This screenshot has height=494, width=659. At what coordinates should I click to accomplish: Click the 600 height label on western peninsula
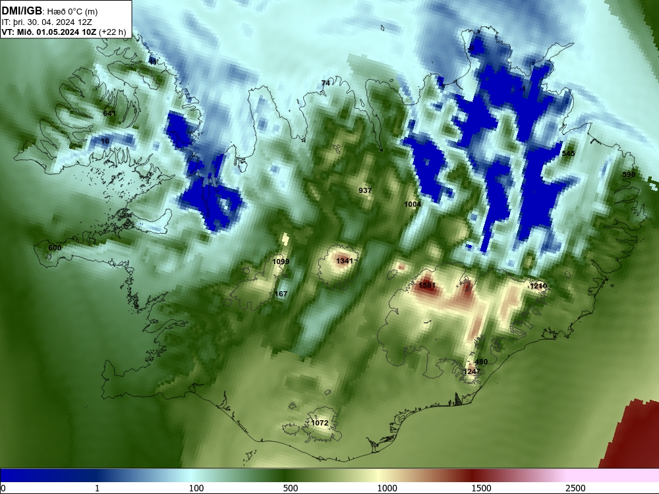click(x=55, y=248)
